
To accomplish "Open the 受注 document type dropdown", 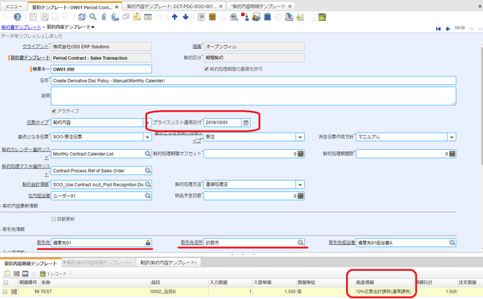I will (300, 137).
